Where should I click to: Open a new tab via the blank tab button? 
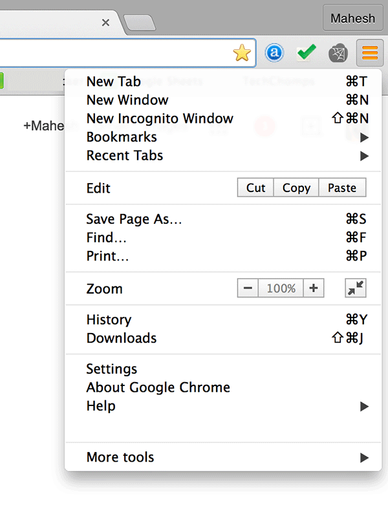click(140, 23)
